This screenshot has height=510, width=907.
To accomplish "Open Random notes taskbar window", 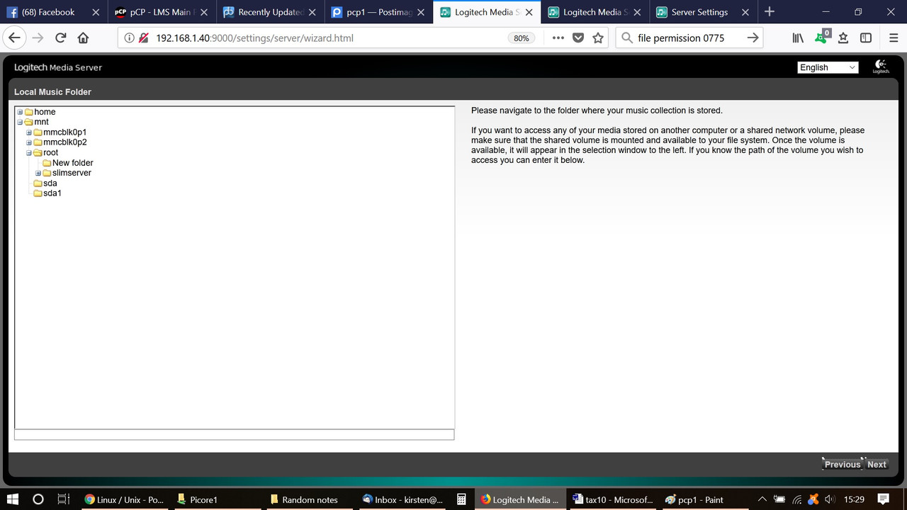I will (x=310, y=499).
